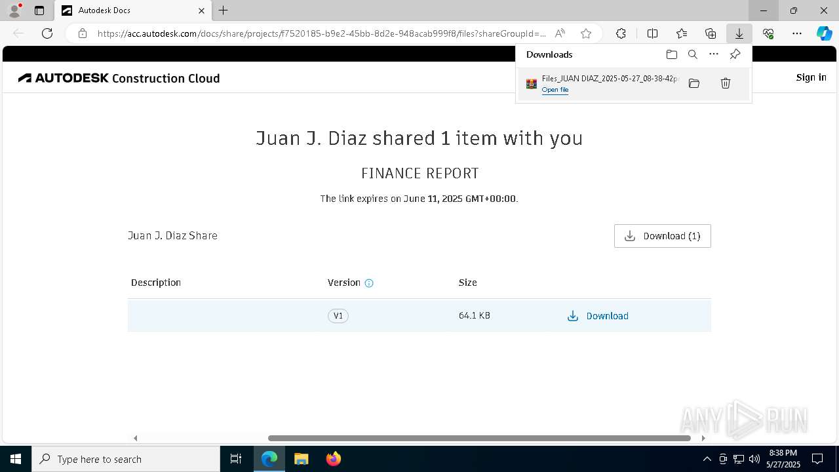Viewport: 839px width, 472px height.
Task: Open Firefox from taskbar
Action: (x=334, y=459)
